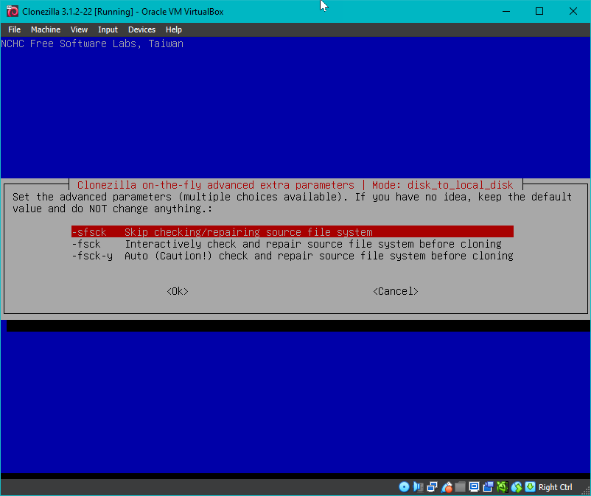The image size is (591, 496).
Task: Open the Machine menu
Action: 46,29
